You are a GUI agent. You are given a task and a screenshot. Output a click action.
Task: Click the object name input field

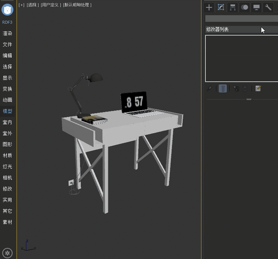click(x=241, y=18)
